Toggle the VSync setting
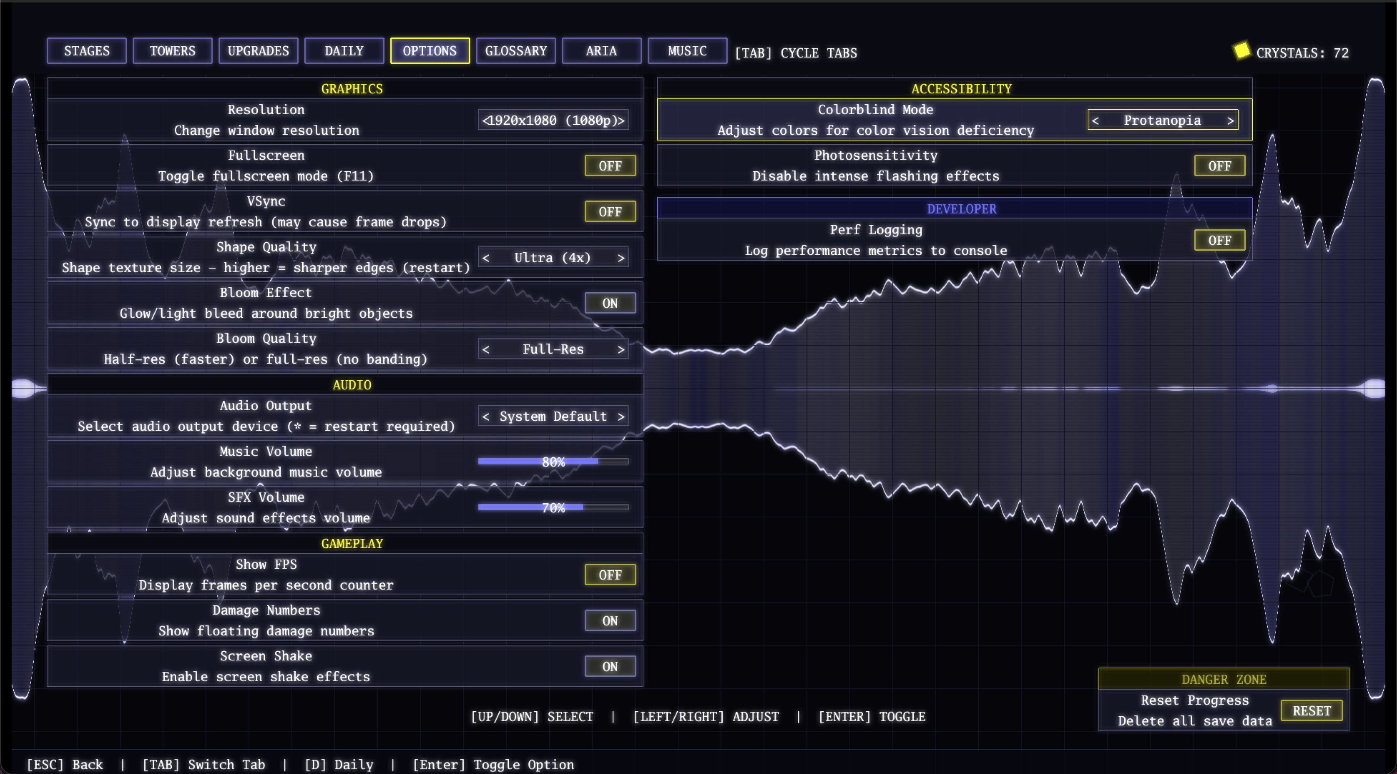The height and width of the screenshot is (774, 1397). pyautogui.click(x=610, y=212)
